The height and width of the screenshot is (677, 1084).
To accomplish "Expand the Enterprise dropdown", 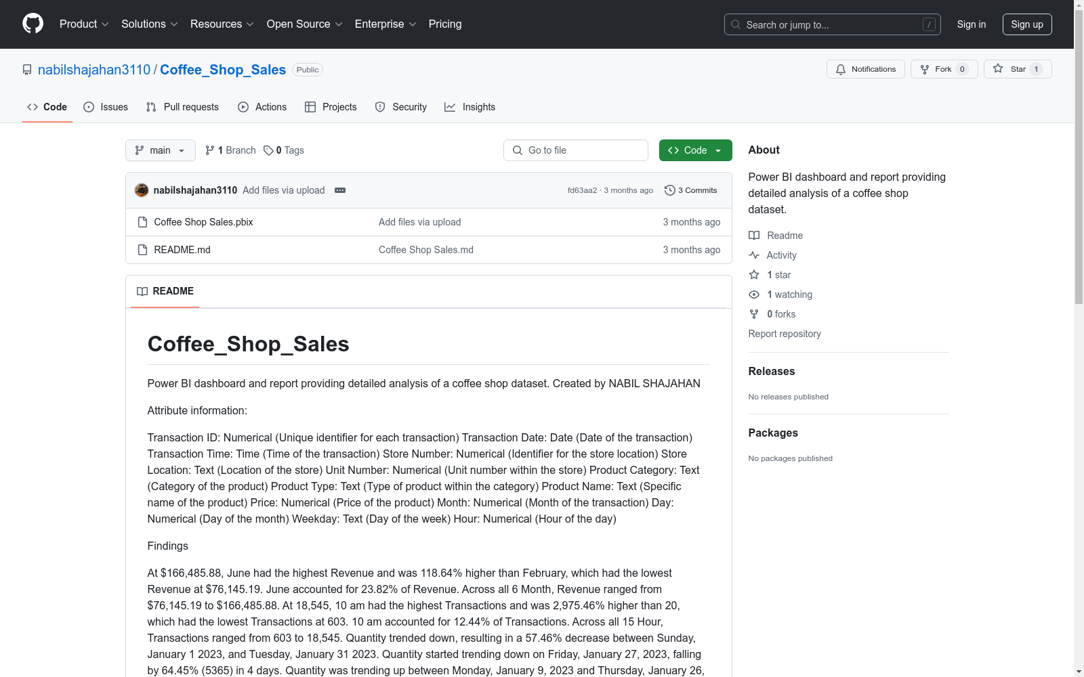I will click(385, 24).
